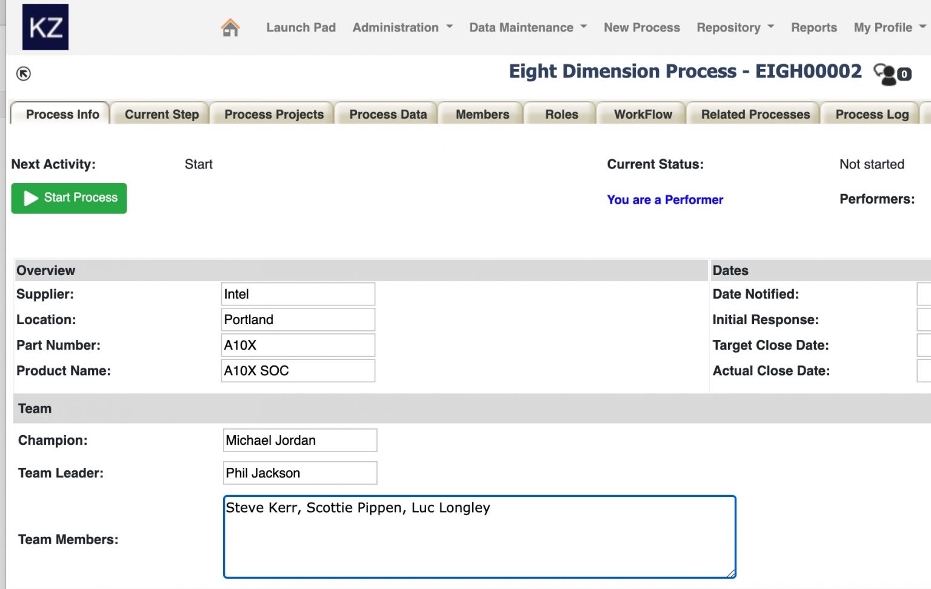Screen dimensions: 931x589
Task: Open the Data Maintenance dropdown
Action: pos(527,27)
